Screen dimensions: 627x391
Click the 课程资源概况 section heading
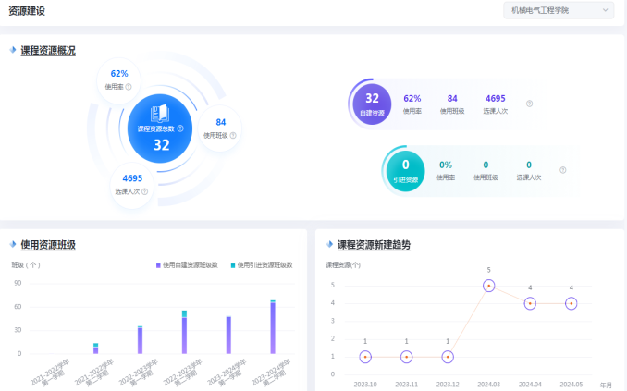pyautogui.click(x=48, y=50)
